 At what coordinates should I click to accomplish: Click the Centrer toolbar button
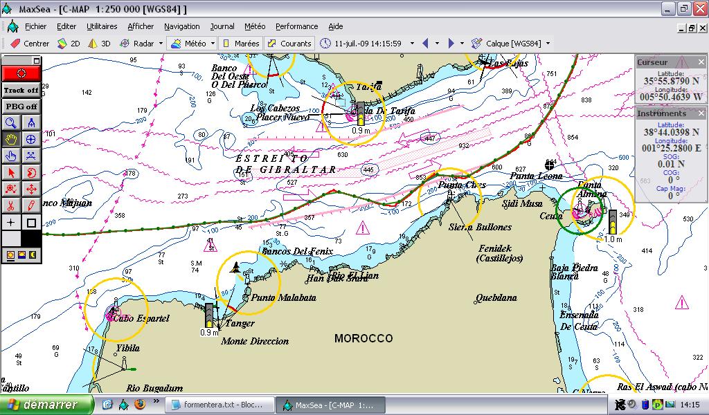tap(29, 43)
